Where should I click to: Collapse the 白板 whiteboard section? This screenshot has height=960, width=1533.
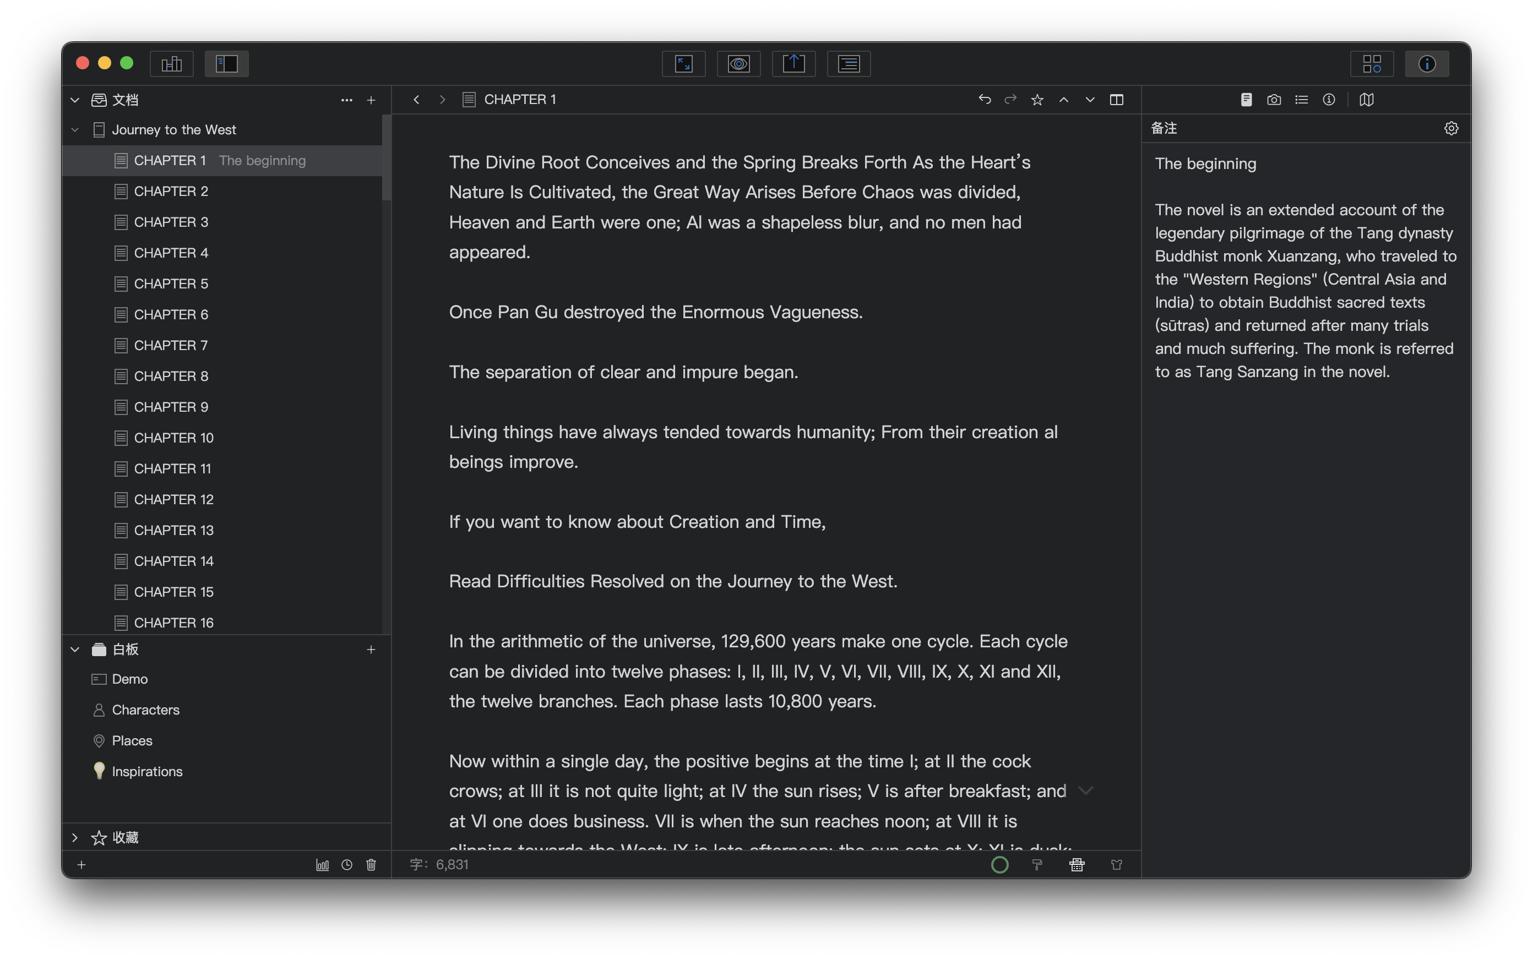coord(75,649)
